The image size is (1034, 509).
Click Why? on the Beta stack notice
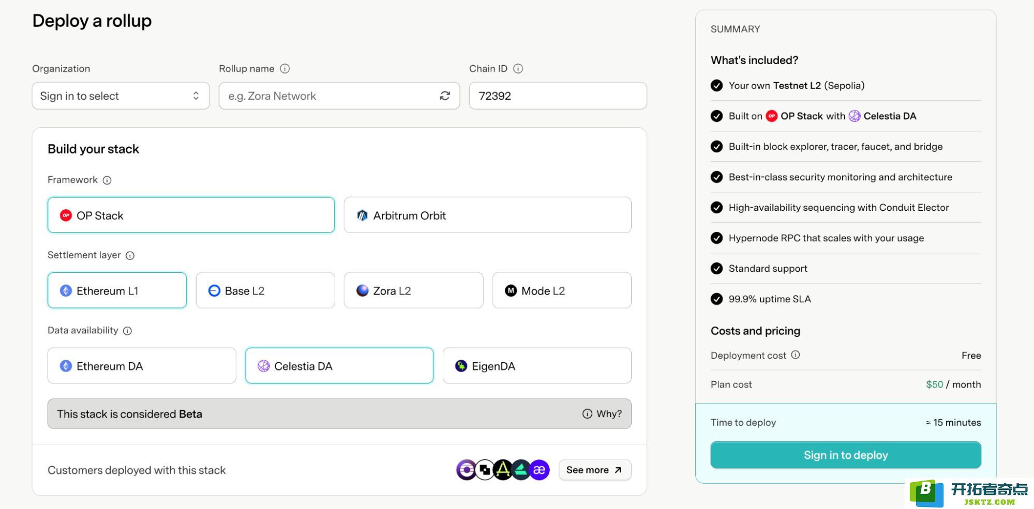[x=602, y=414]
